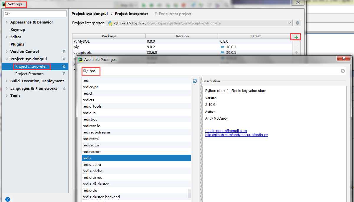Open the github redis-py link
Screen dimensions: 354x202
[236, 135]
